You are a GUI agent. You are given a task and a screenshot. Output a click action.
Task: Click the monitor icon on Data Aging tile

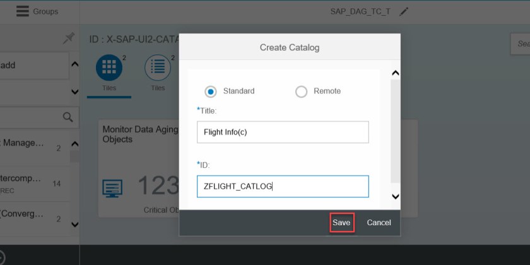click(x=112, y=187)
